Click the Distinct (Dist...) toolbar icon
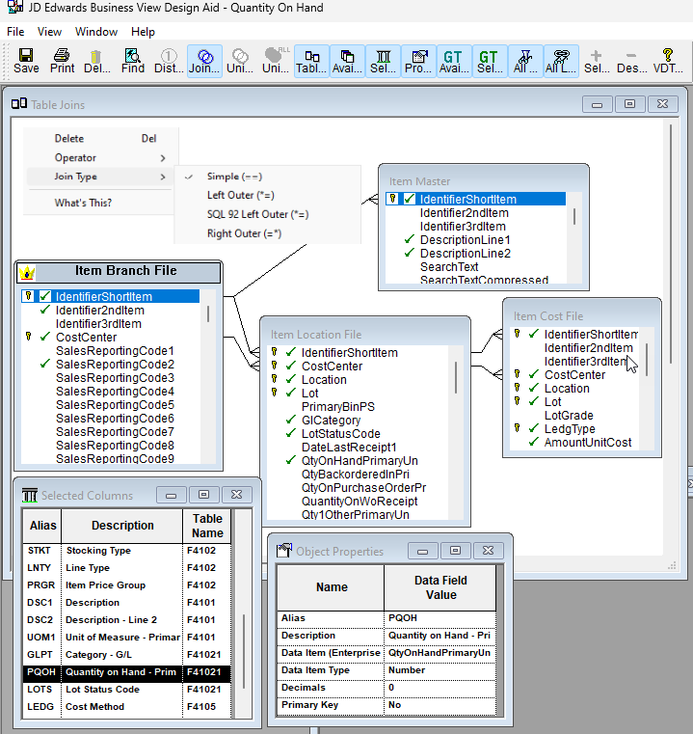The height and width of the screenshot is (734, 693). tap(169, 61)
